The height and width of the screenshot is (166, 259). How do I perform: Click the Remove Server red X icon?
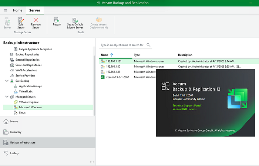(36, 20)
